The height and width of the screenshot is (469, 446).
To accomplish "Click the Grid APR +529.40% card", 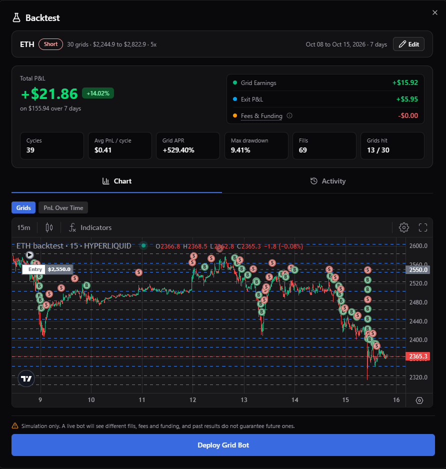I will click(188, 145).
